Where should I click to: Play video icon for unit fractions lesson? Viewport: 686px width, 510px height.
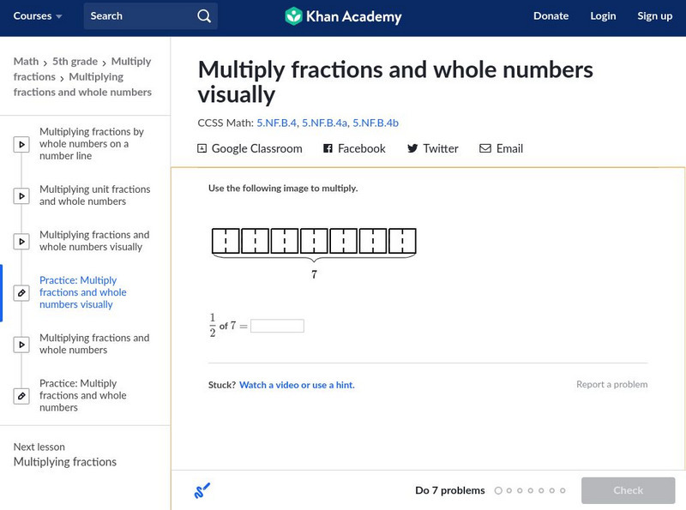click(21, 196)
